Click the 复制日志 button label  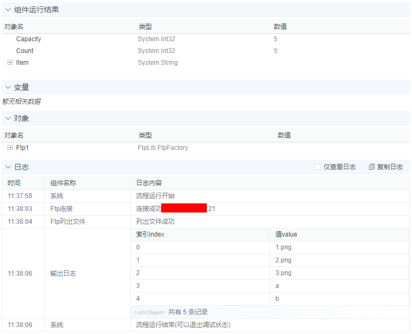[x=389, y=167]
